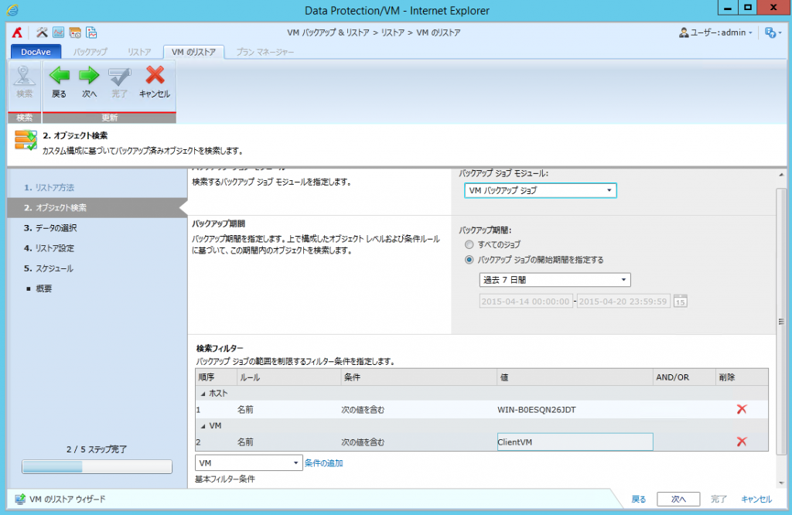Click the 次の値を含む condition in host row
792x515 pixels.
tap(363, 410)
